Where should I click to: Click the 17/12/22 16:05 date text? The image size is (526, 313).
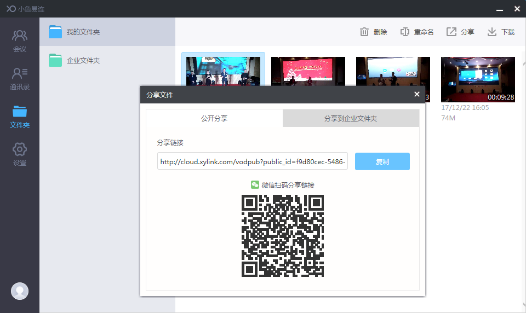coord(465,108)
